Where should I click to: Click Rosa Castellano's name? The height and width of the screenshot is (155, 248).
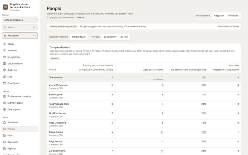58,123
